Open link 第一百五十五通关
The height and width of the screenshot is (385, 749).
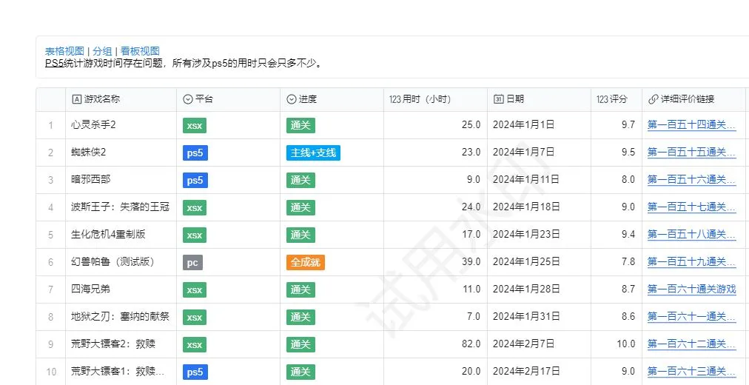pos(692,153)
